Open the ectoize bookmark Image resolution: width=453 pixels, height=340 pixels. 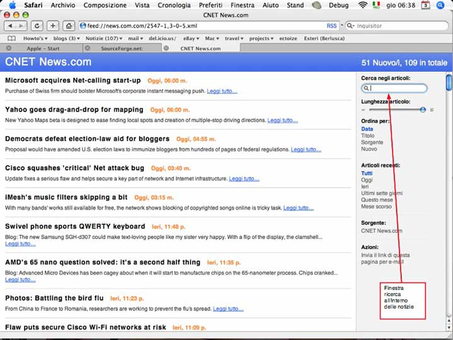288,38
